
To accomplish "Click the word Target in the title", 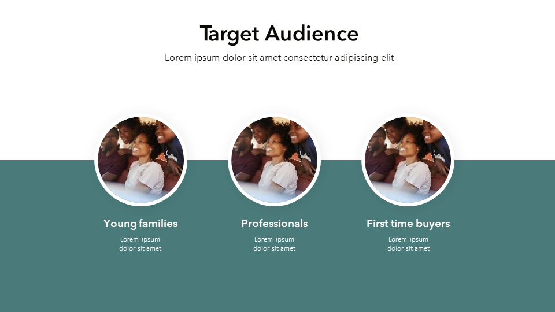I will [x=230, y=35].
